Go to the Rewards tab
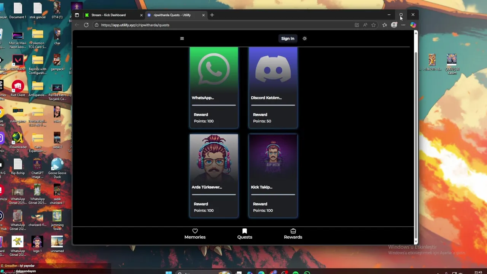The height and width of the screenshot is (274, 487). (293, 234)
